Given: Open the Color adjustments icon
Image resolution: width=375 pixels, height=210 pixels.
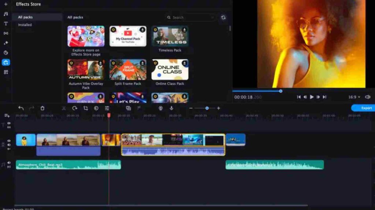Looking at the screenshot, I should pos(96,108).
